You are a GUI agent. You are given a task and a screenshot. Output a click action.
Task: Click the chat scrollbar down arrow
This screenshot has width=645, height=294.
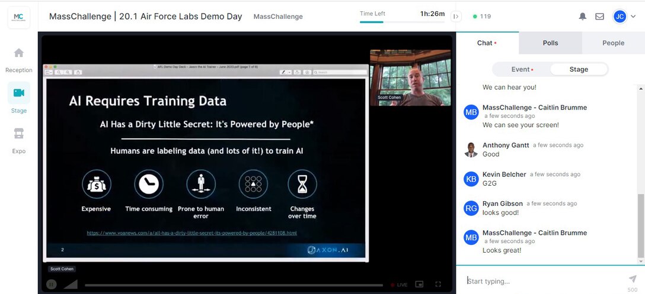coord(640,261)
